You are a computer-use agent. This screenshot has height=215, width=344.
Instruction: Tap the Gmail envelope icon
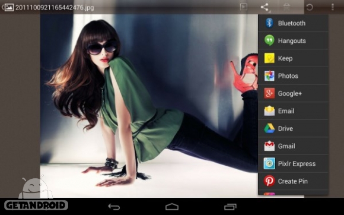[x=269, y=146]
